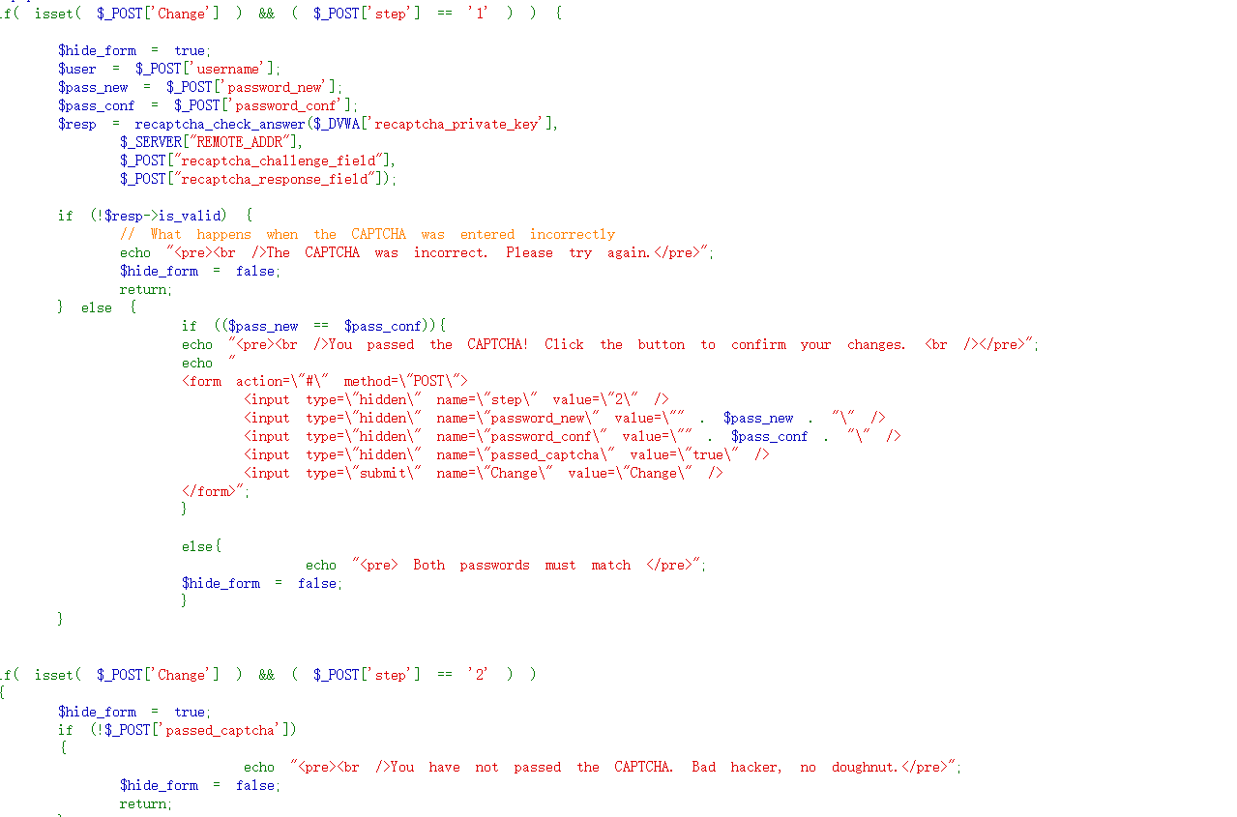Image resolution: width=1237 pixels, height=817 pixels.
Task: Click the hidden input name="passed_captcha" line
Action: (507, 454)
